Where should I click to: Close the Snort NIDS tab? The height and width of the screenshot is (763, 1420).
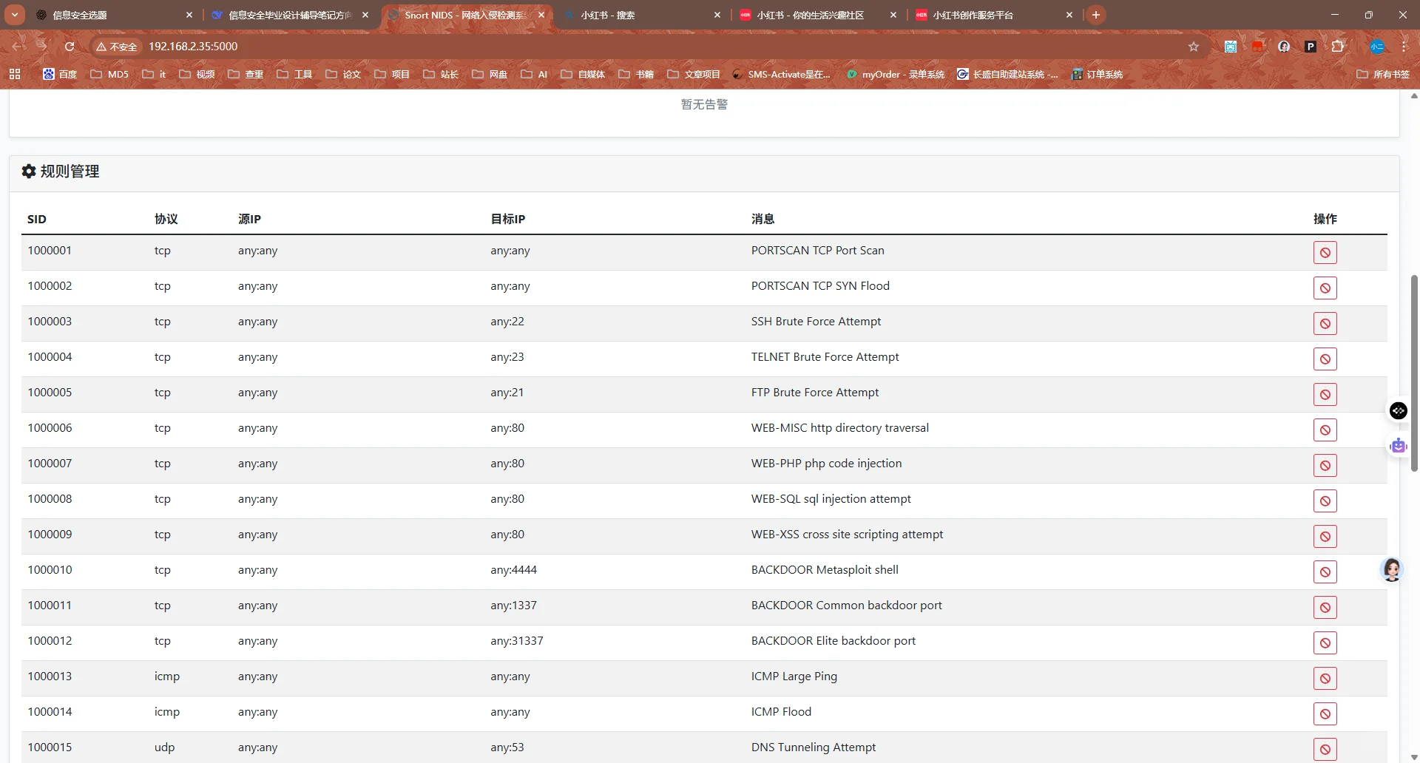[541, 15]
